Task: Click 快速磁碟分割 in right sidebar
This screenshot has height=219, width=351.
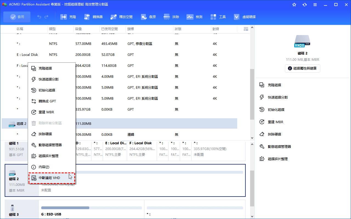Action: tap(274, 97)
